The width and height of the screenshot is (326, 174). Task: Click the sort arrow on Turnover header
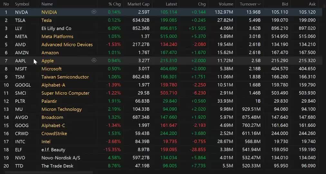259,4
